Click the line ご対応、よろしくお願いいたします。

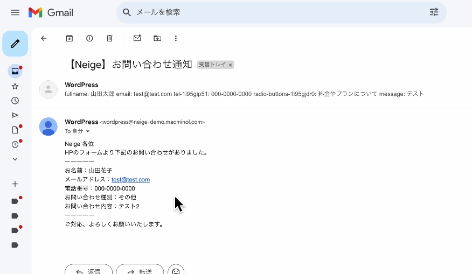(x=114, y=224)
